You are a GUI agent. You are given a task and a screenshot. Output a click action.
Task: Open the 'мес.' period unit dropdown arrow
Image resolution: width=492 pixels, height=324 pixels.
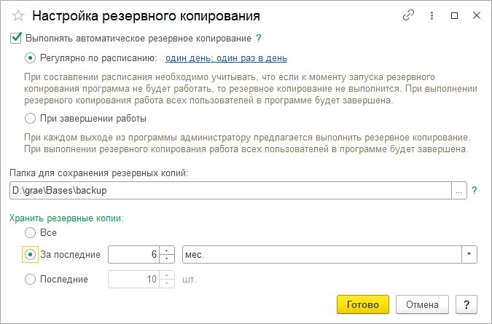click(x=469, y=254)
